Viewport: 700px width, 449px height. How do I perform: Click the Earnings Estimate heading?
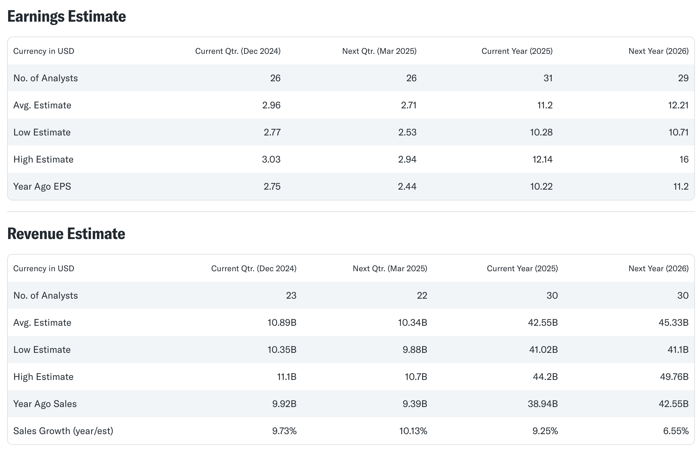coord(66,17)
